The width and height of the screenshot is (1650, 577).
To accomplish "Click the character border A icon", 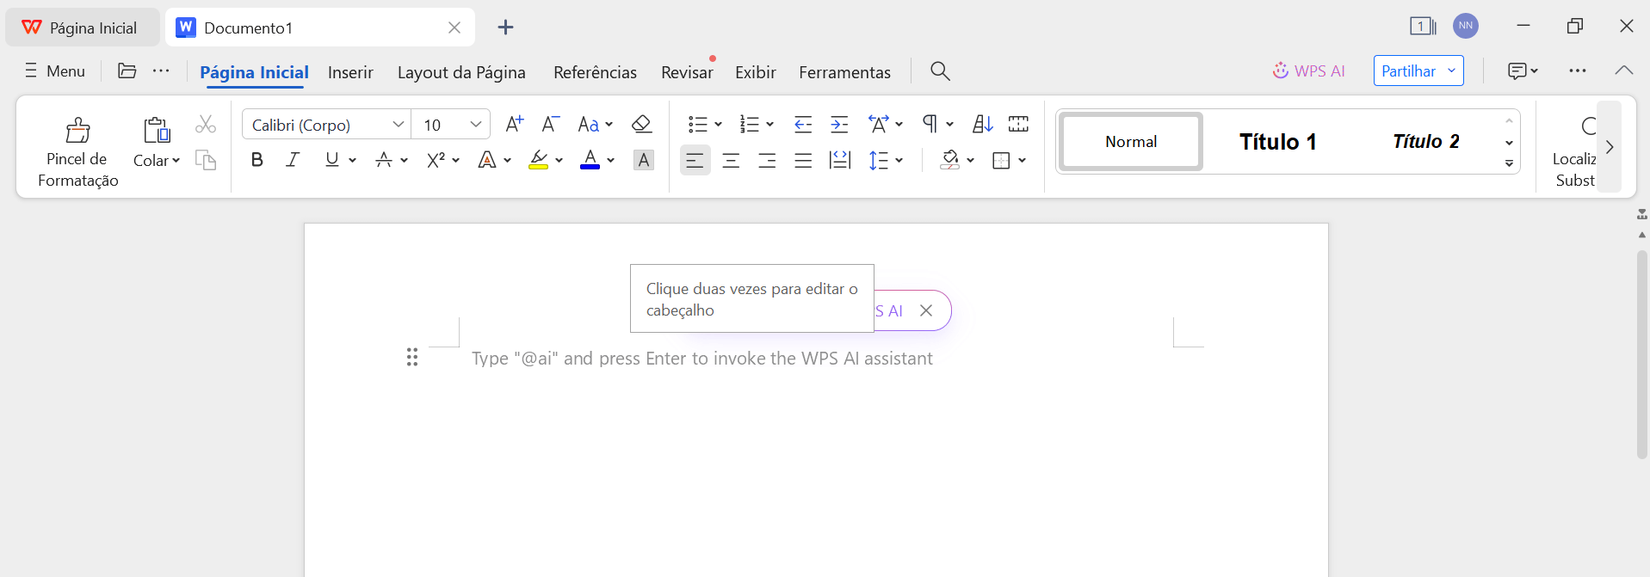I will coord(643,160).
